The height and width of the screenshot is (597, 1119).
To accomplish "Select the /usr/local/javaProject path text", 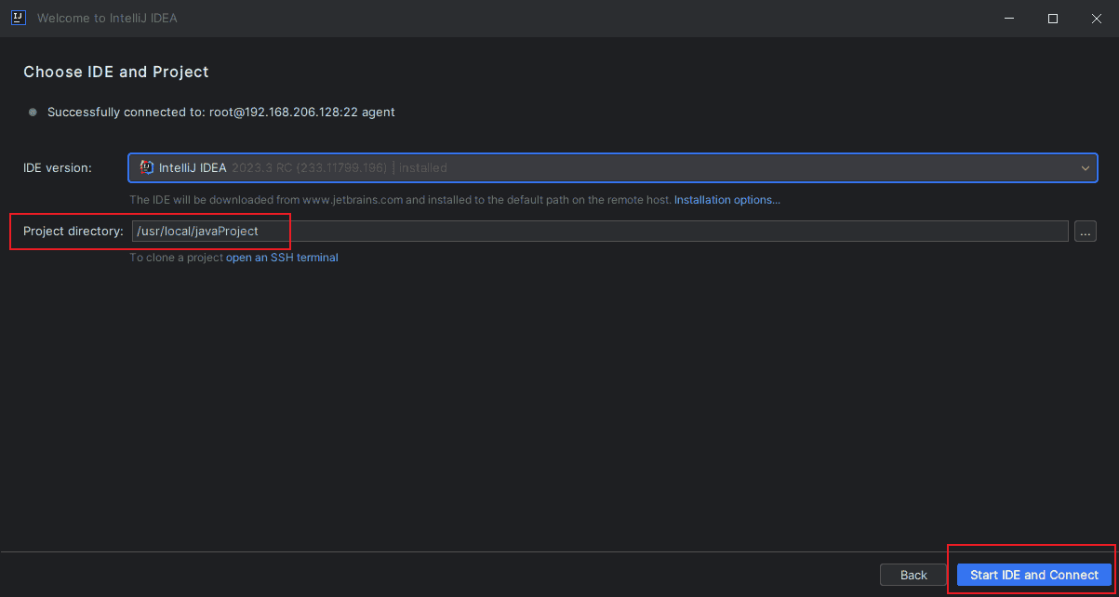I will tap(196, 231).
